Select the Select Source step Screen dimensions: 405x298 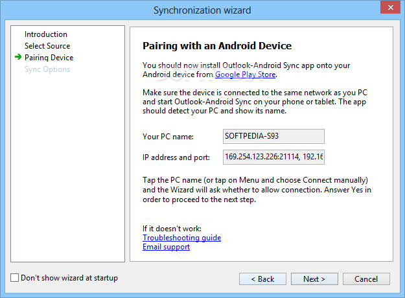[47, 46]
